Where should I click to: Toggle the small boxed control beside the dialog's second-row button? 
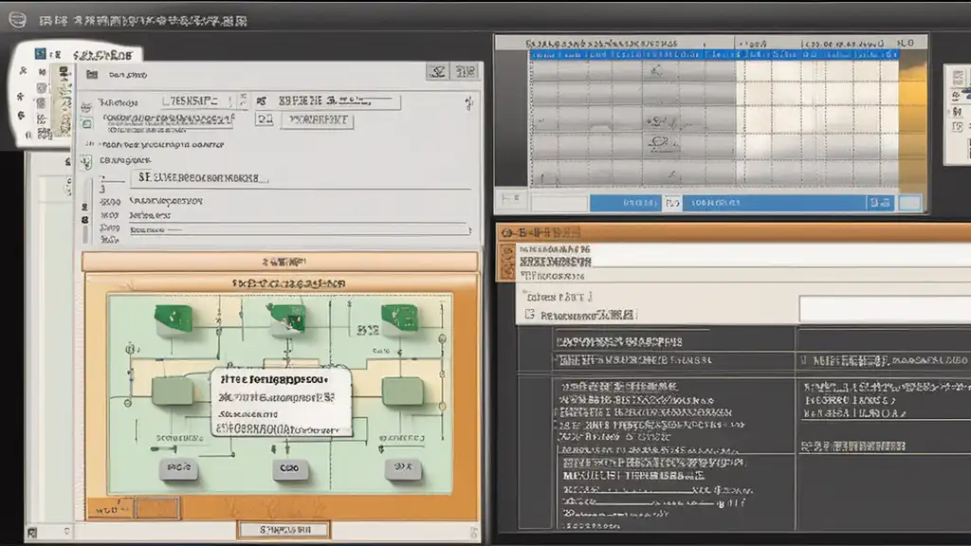[x=265, y=120]
